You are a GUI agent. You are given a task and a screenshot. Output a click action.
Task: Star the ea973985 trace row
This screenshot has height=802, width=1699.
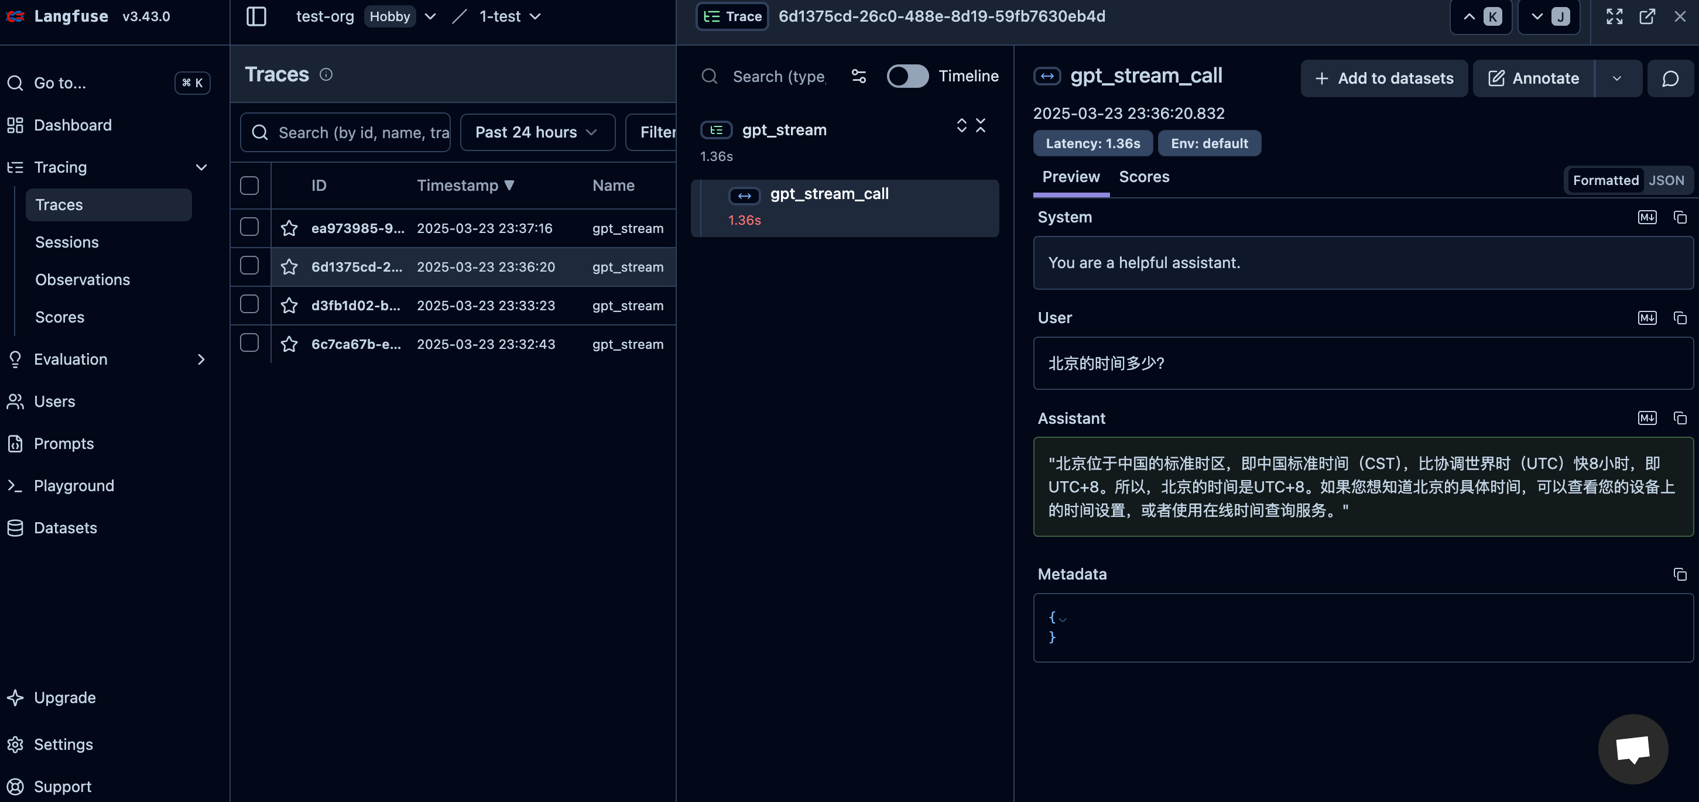[x=289, y=228]
